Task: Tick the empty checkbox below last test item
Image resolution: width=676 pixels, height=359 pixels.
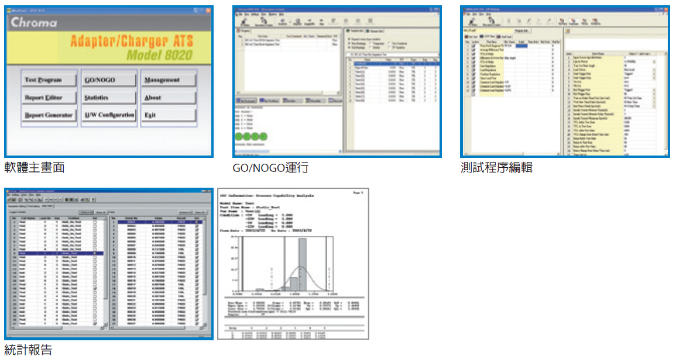Action: point(473,95)
